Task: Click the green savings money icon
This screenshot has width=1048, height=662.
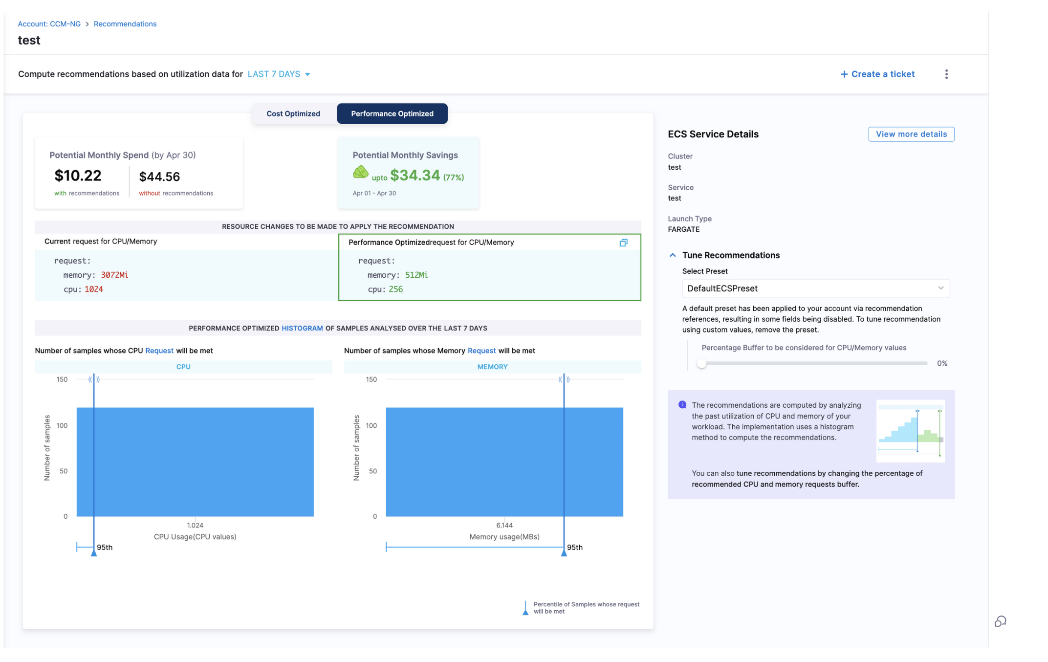Action: click(361, 173)
